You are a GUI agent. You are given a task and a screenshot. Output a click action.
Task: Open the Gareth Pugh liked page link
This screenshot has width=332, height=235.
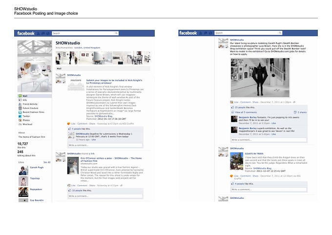37,168
